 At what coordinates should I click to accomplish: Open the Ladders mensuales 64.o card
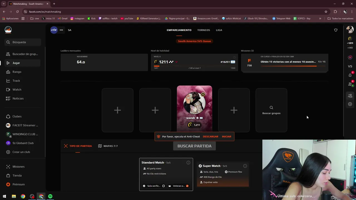click(x=104, y=62)
